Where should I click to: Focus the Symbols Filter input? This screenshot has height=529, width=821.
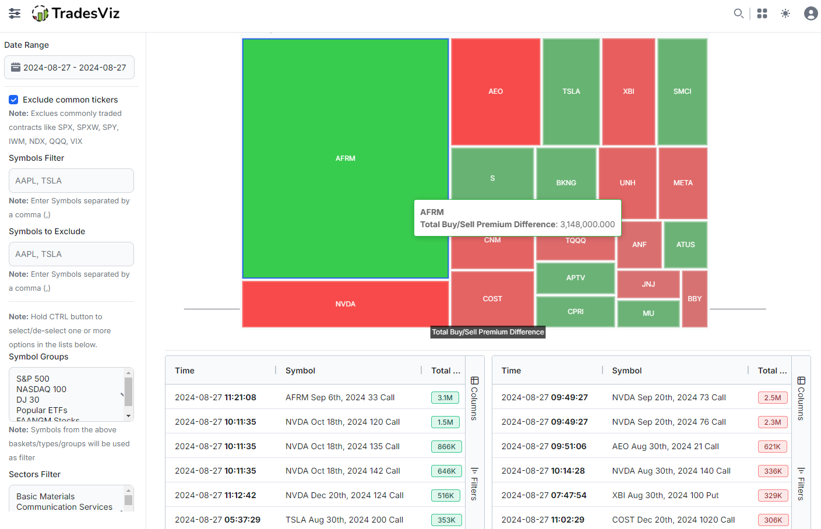(71, 181)
